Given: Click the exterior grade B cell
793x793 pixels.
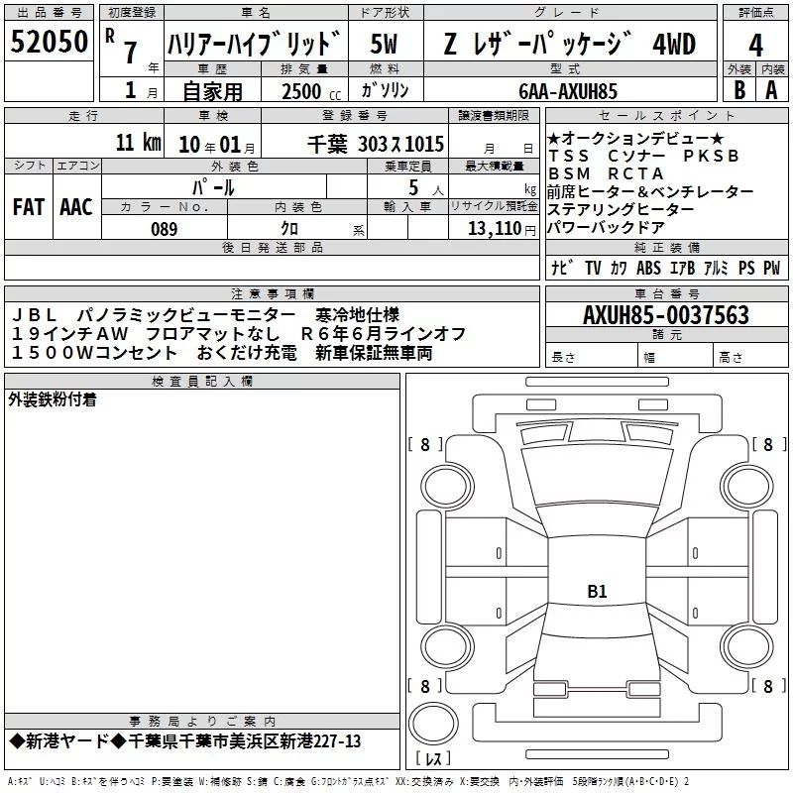Looking at the screenshot, I should click(739, 90).
